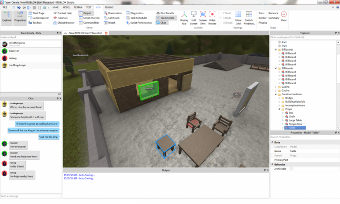Expand the Large Table model
The height and width of the screenshot is (204, 340).
pos(283,120)
